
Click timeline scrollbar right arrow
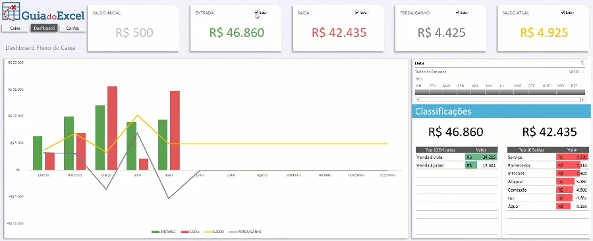(583, 99)
